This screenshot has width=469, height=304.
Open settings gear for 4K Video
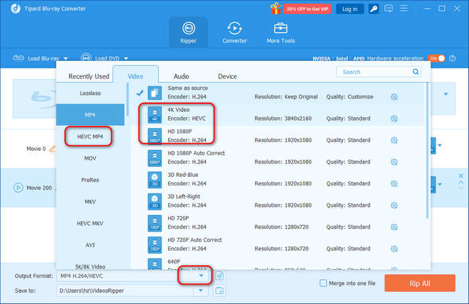[394, 119]
